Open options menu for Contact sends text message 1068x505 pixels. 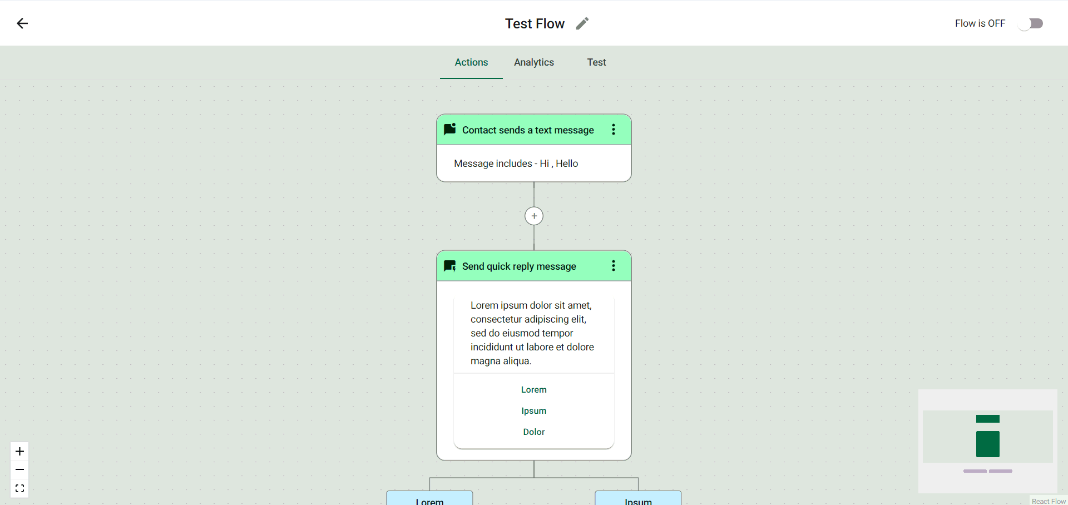tap(614, 130)
